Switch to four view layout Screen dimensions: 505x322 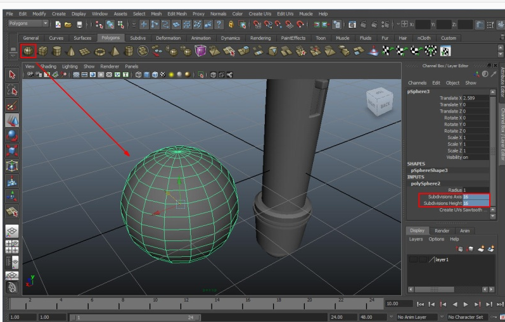coord(12,247)
